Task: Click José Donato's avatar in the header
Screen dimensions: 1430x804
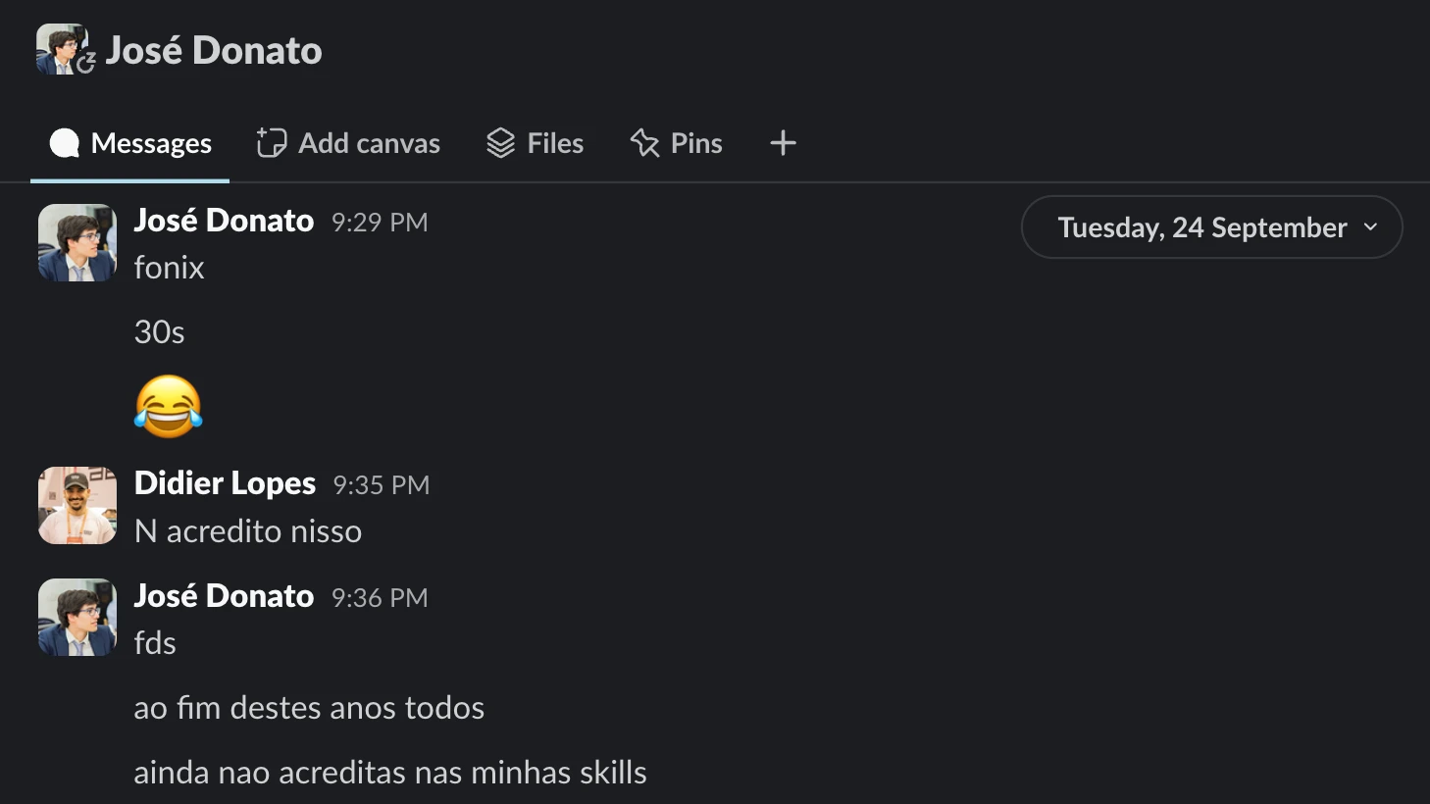Action: click(x=62, y=49)
